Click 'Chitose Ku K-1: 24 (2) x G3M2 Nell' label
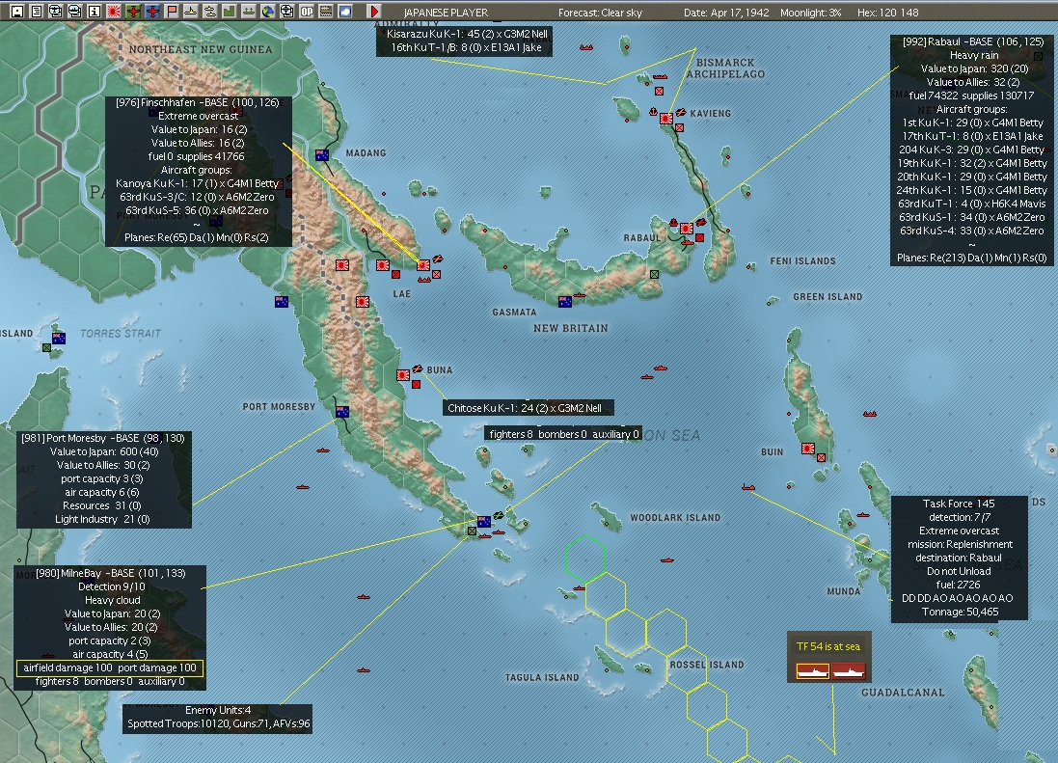This screenshot has width=1058, height=763. coord(525,407)
